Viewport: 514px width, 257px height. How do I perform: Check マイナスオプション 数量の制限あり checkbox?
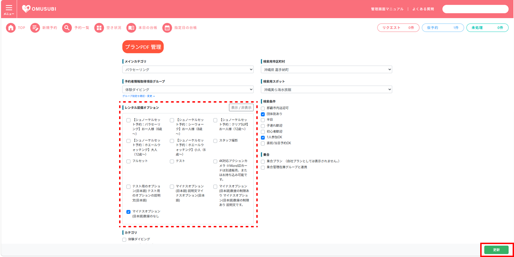click(215, 187)
